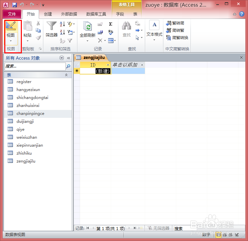
Task: Minimize the ribbon with the caret
Action: 234,14
